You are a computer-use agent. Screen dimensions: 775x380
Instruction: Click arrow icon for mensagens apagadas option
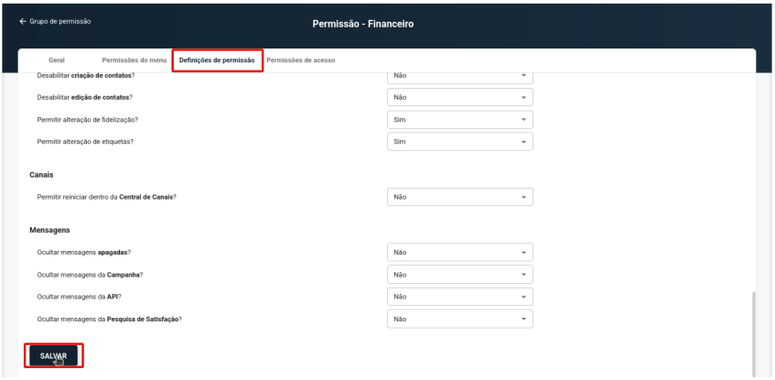[x=523, y=253]
